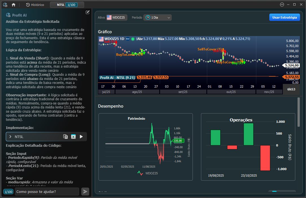
Task: Run the NTSL code with play arrow
Action: 81,137
